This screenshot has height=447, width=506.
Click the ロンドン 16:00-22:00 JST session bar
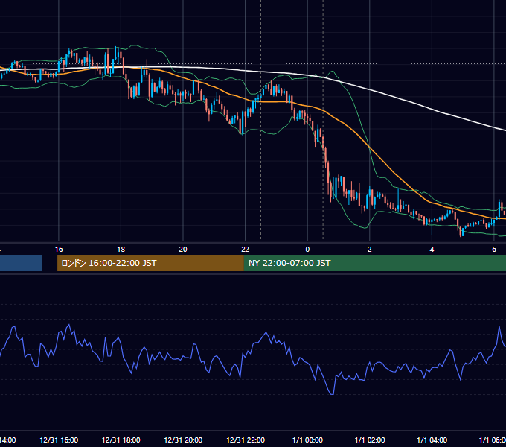click(x=150, y=263)
